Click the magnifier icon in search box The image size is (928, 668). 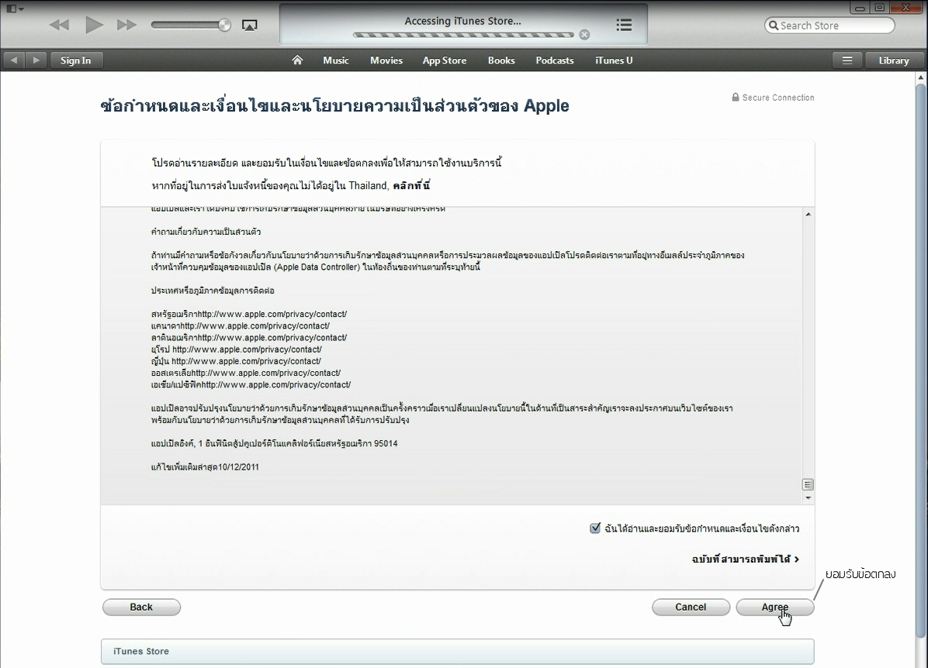point(773,26)
